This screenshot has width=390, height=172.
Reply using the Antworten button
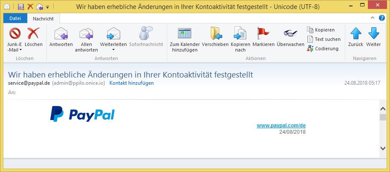[x=61, y=37]
